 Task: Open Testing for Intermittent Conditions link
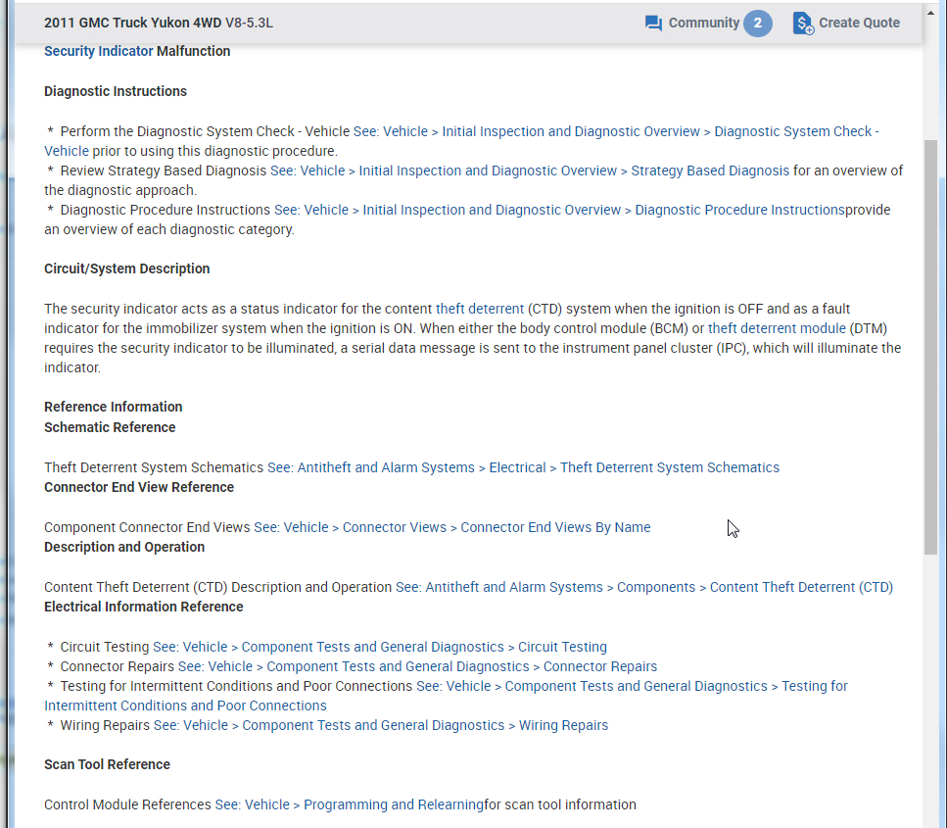[814, 687]
